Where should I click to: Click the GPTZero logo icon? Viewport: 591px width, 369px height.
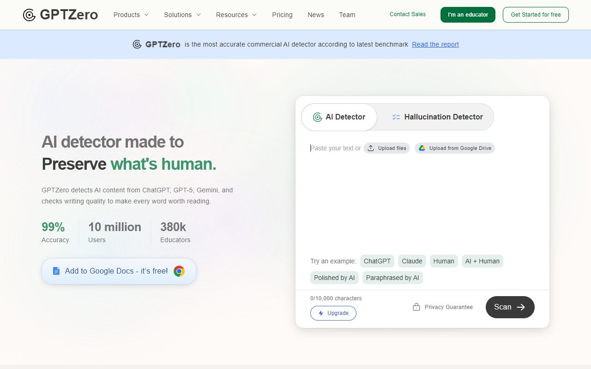29,14
